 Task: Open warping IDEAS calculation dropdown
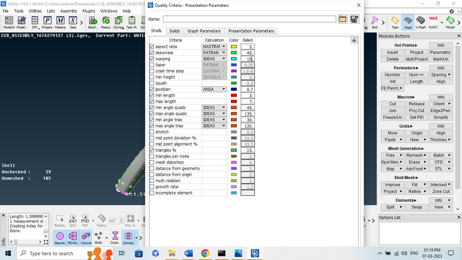pos(214,59)
